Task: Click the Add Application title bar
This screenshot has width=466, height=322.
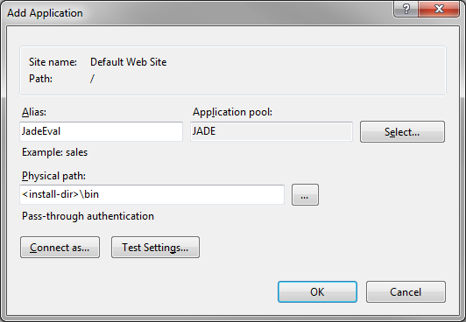Action: (196, 13)
